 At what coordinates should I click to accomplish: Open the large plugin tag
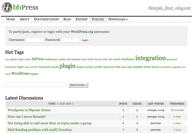(68, 66)
